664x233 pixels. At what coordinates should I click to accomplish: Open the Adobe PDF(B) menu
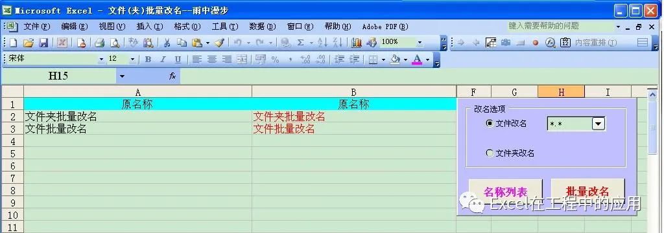[x=385, y=27]
